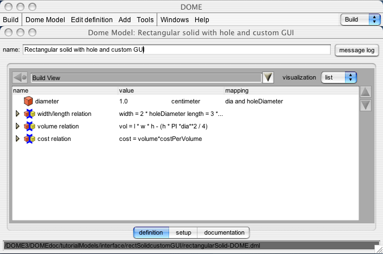Move selected item up with up arrow
Viewport: 383px width, 254px height.
365,92
